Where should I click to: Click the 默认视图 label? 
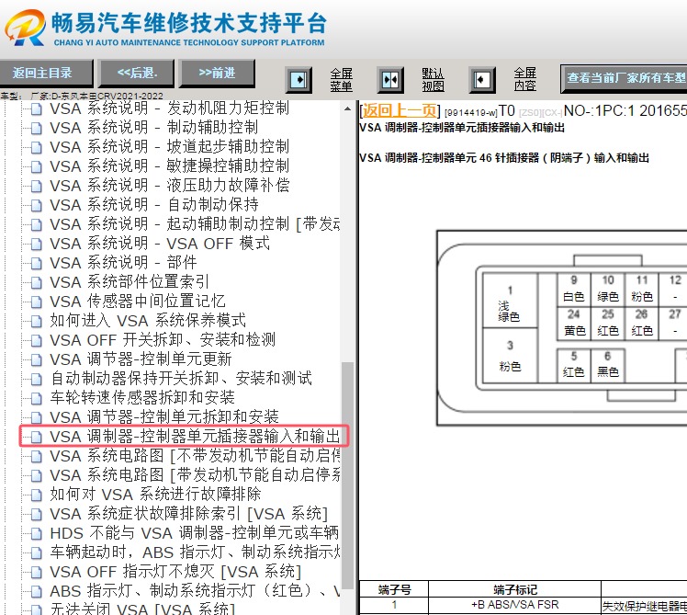[x=433, y=80]
